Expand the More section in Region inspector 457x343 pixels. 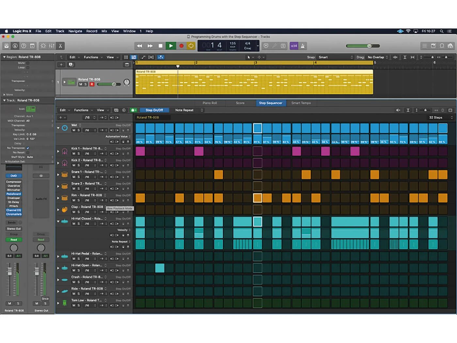click(x=4, y=95)
